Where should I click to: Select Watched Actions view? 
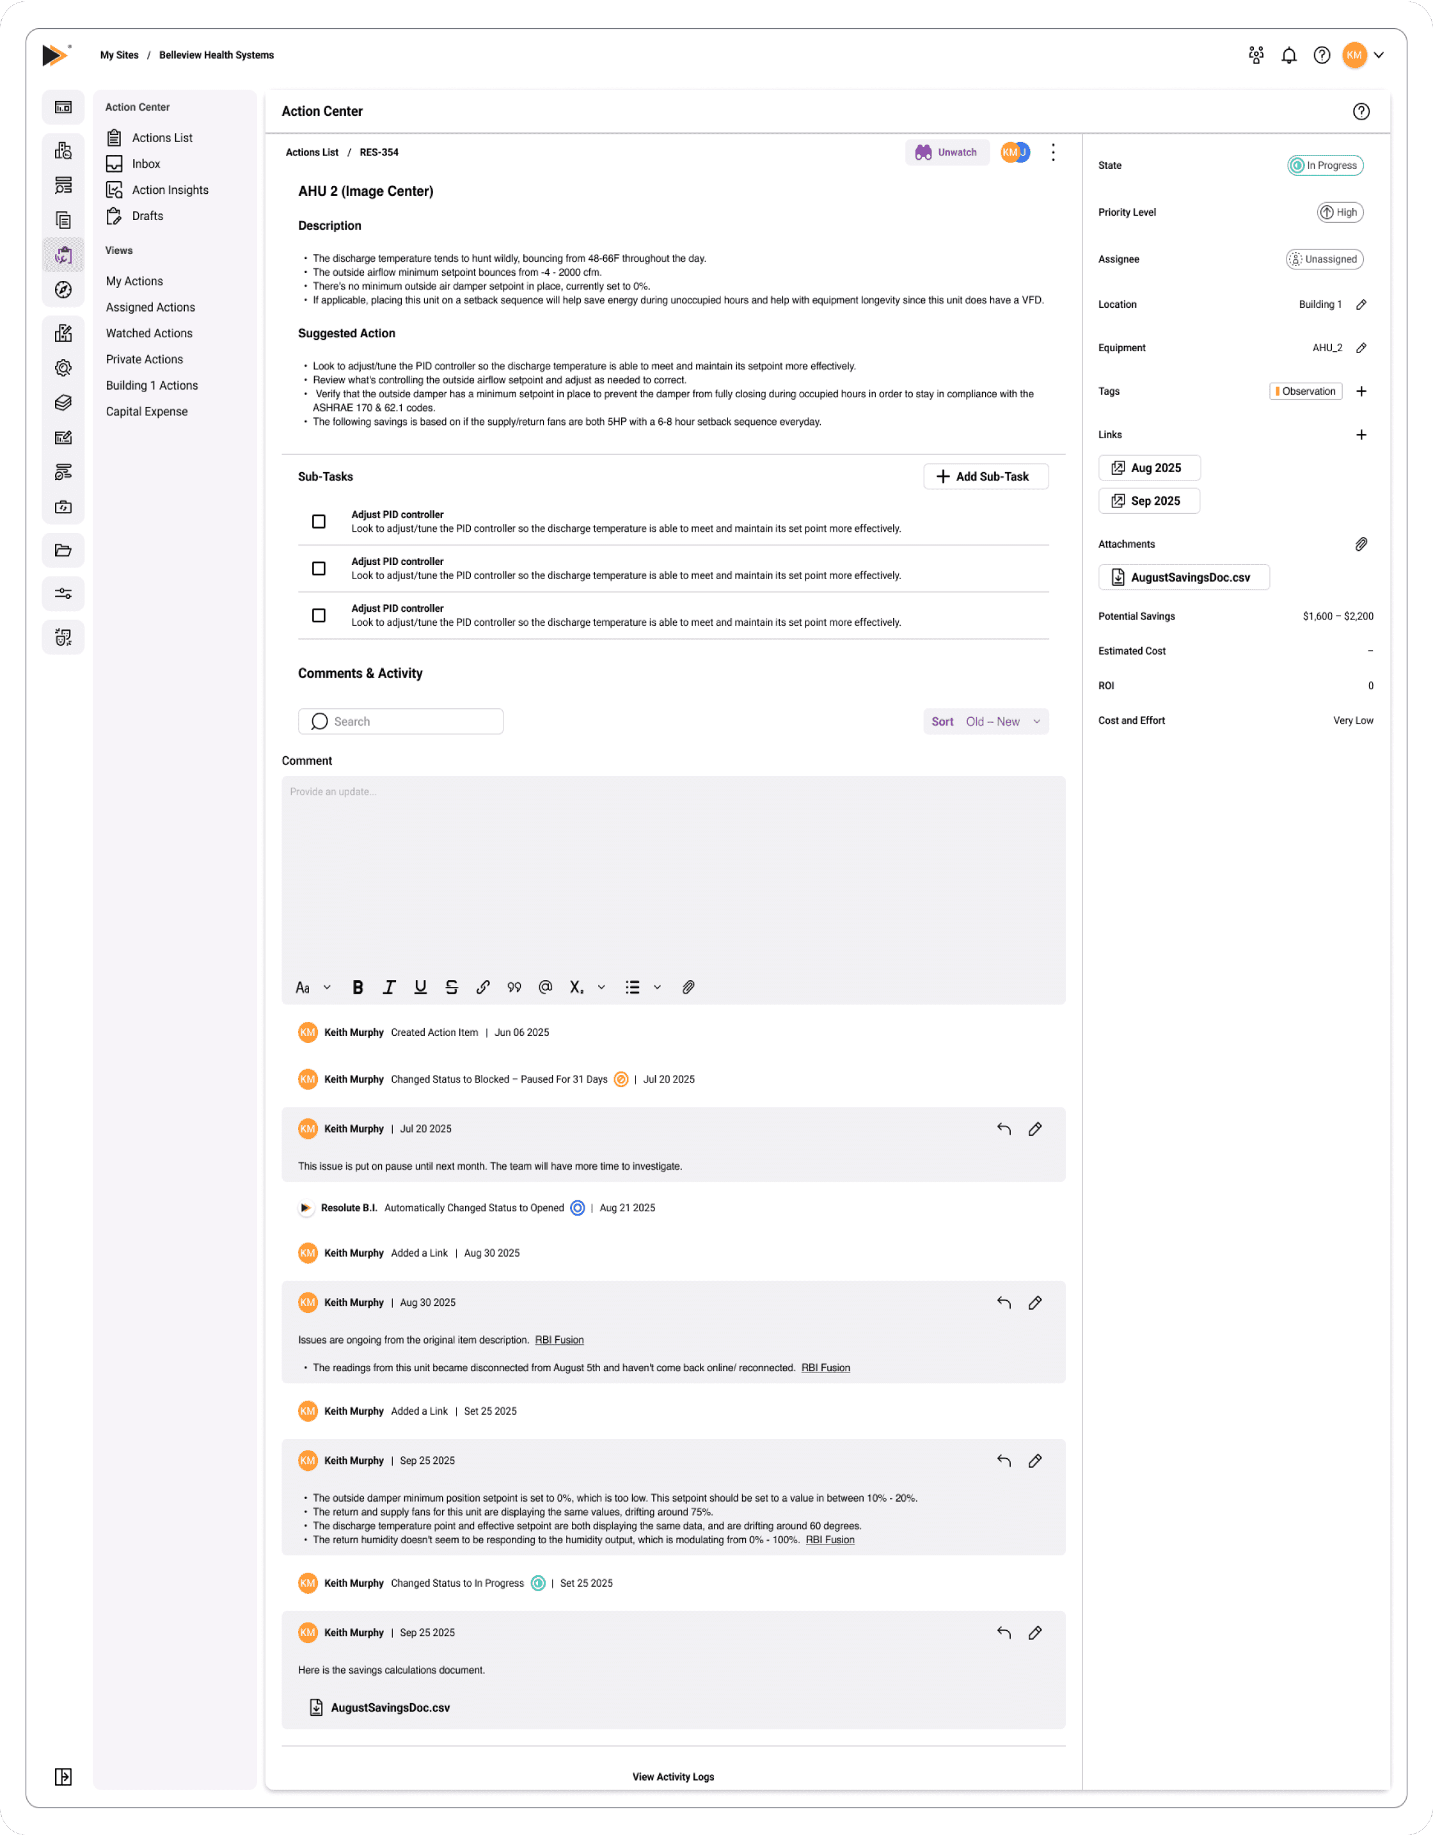coord(148,333)
